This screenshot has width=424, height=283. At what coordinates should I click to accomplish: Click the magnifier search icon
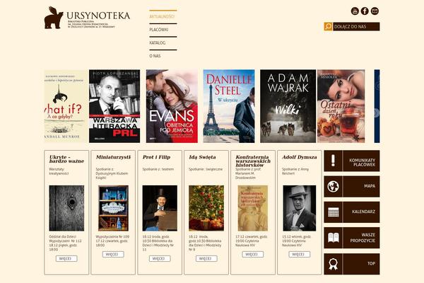click(329, 27)
